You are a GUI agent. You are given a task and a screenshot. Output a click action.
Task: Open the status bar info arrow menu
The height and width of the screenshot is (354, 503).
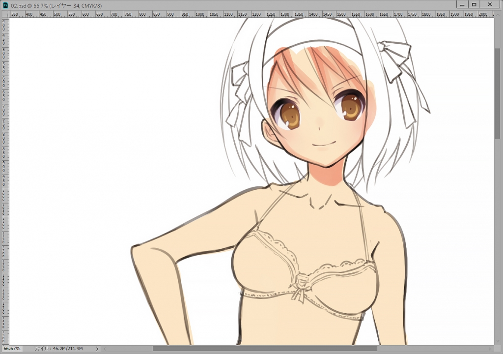click(97, 349)
